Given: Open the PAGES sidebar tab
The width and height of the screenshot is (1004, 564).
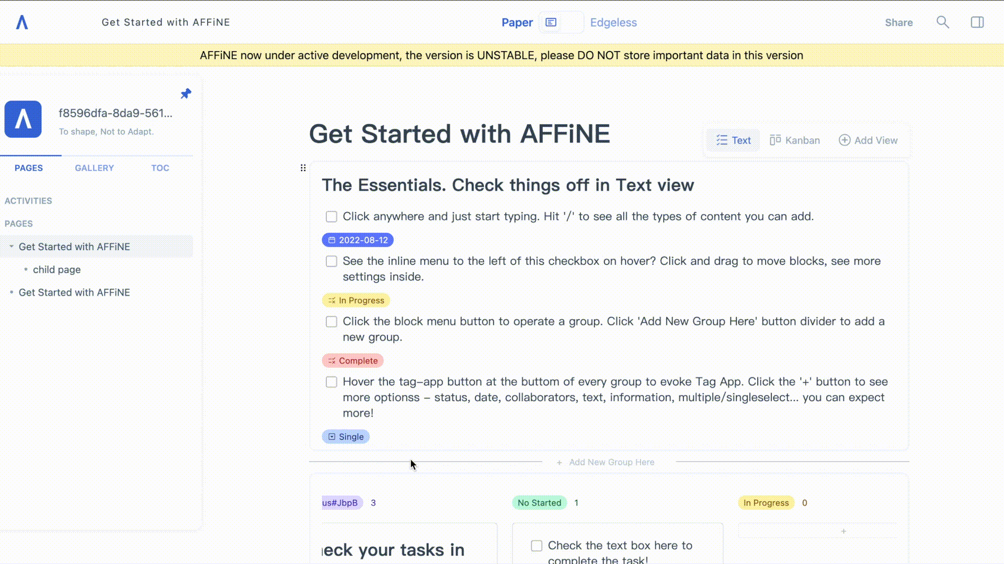Looking at the screenshot, I should [29, 168].
